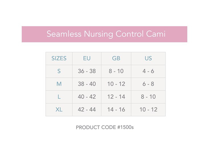This screenshot has height=168, width=211.
Task: Click EU size 42 - 44 cell
Action: pyautogui.click(x=87, y=110)
